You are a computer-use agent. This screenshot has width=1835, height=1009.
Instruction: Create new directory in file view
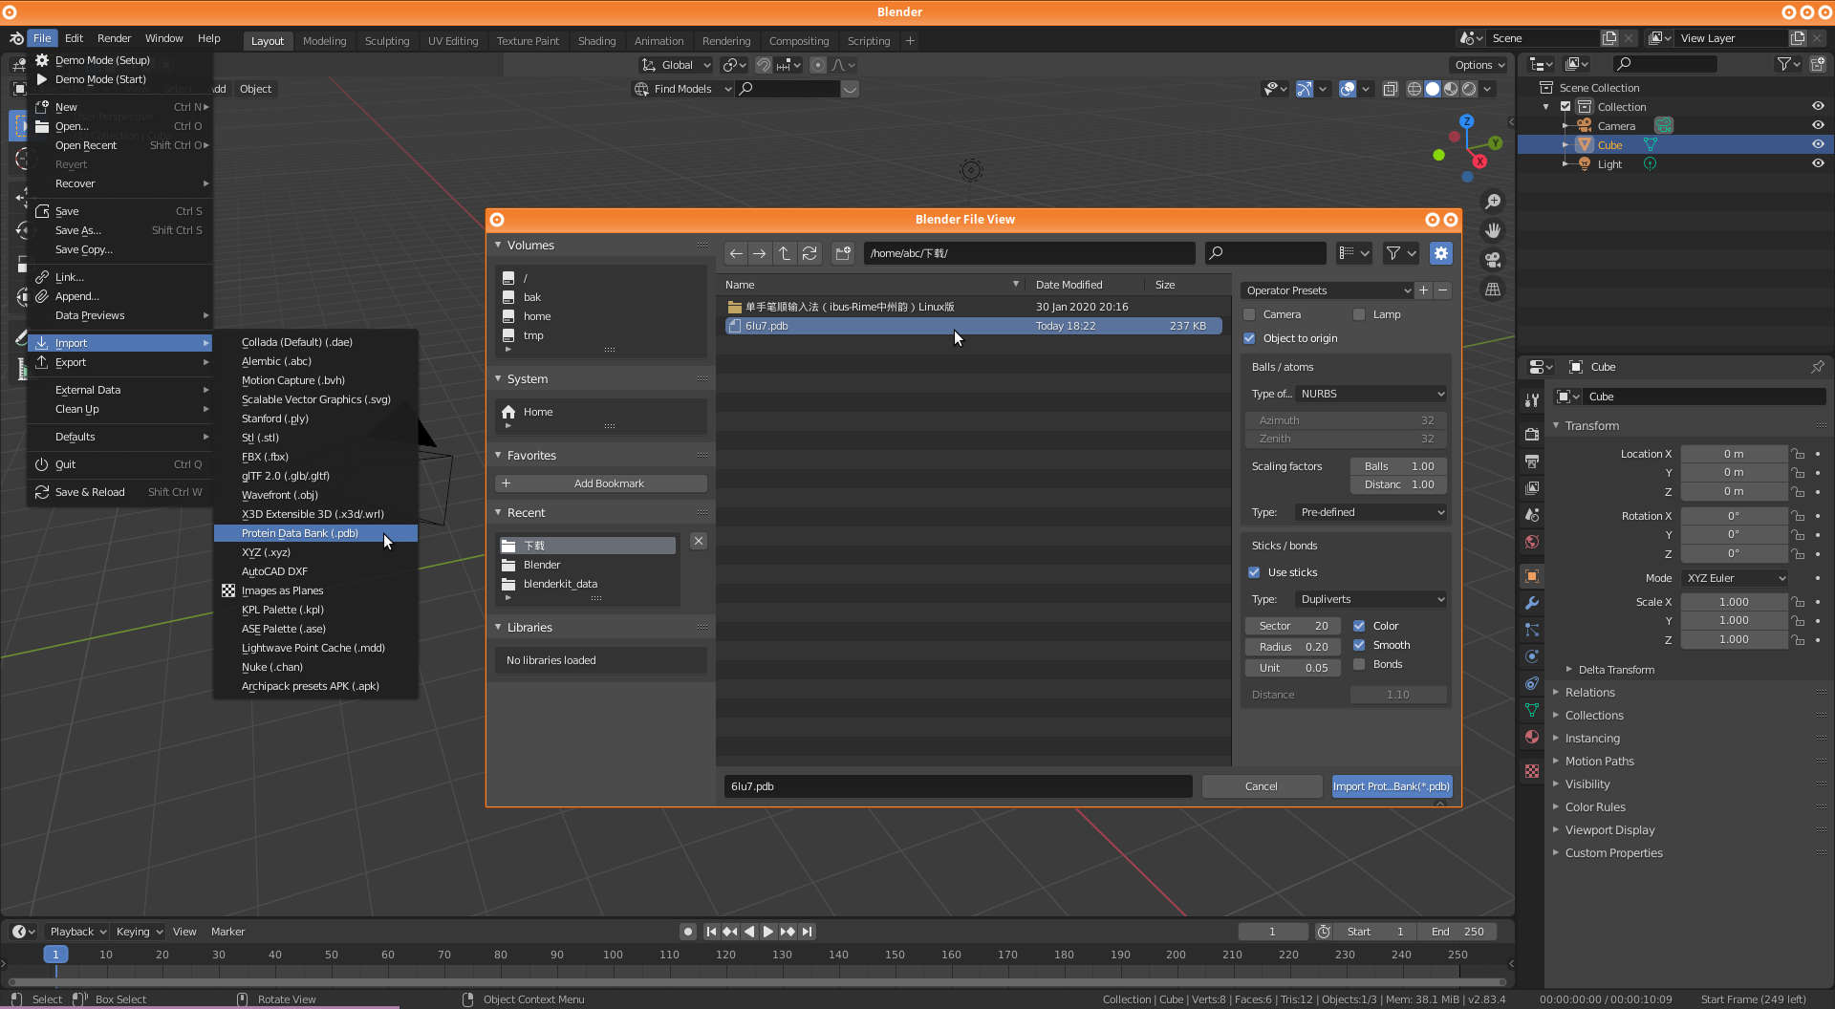pyautogui.click(x=843, y=253)
